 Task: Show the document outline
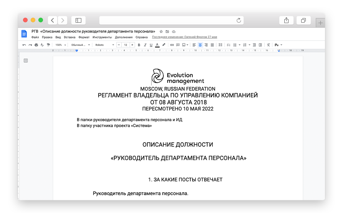pos(26,60)
